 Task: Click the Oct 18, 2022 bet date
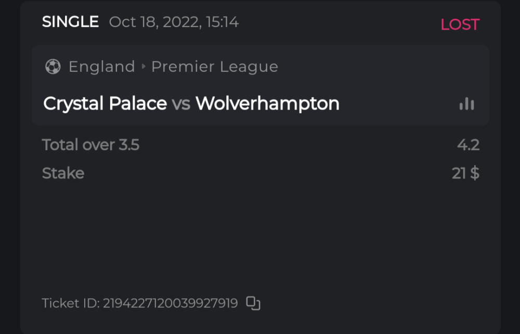click(155, 22)
